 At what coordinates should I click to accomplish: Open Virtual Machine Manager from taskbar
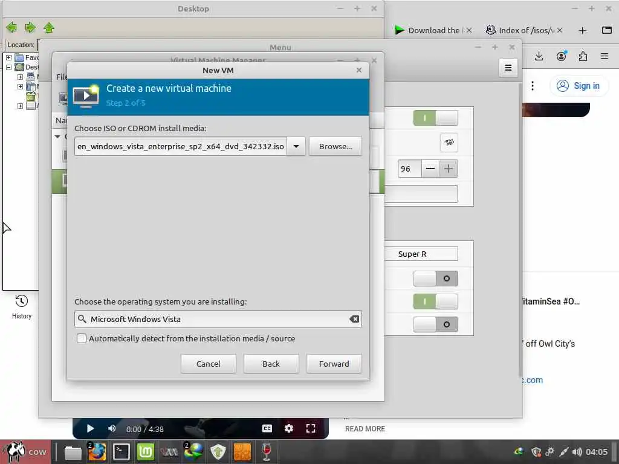point(169,452)
